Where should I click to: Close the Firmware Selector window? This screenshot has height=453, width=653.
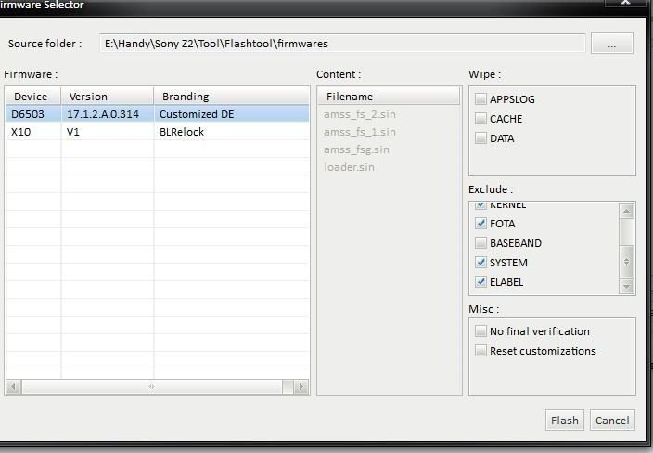tap(625, 3)
